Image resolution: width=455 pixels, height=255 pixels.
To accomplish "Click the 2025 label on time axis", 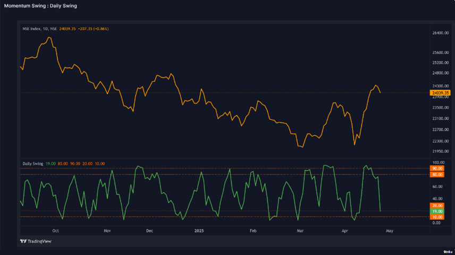I will point(199,231).
